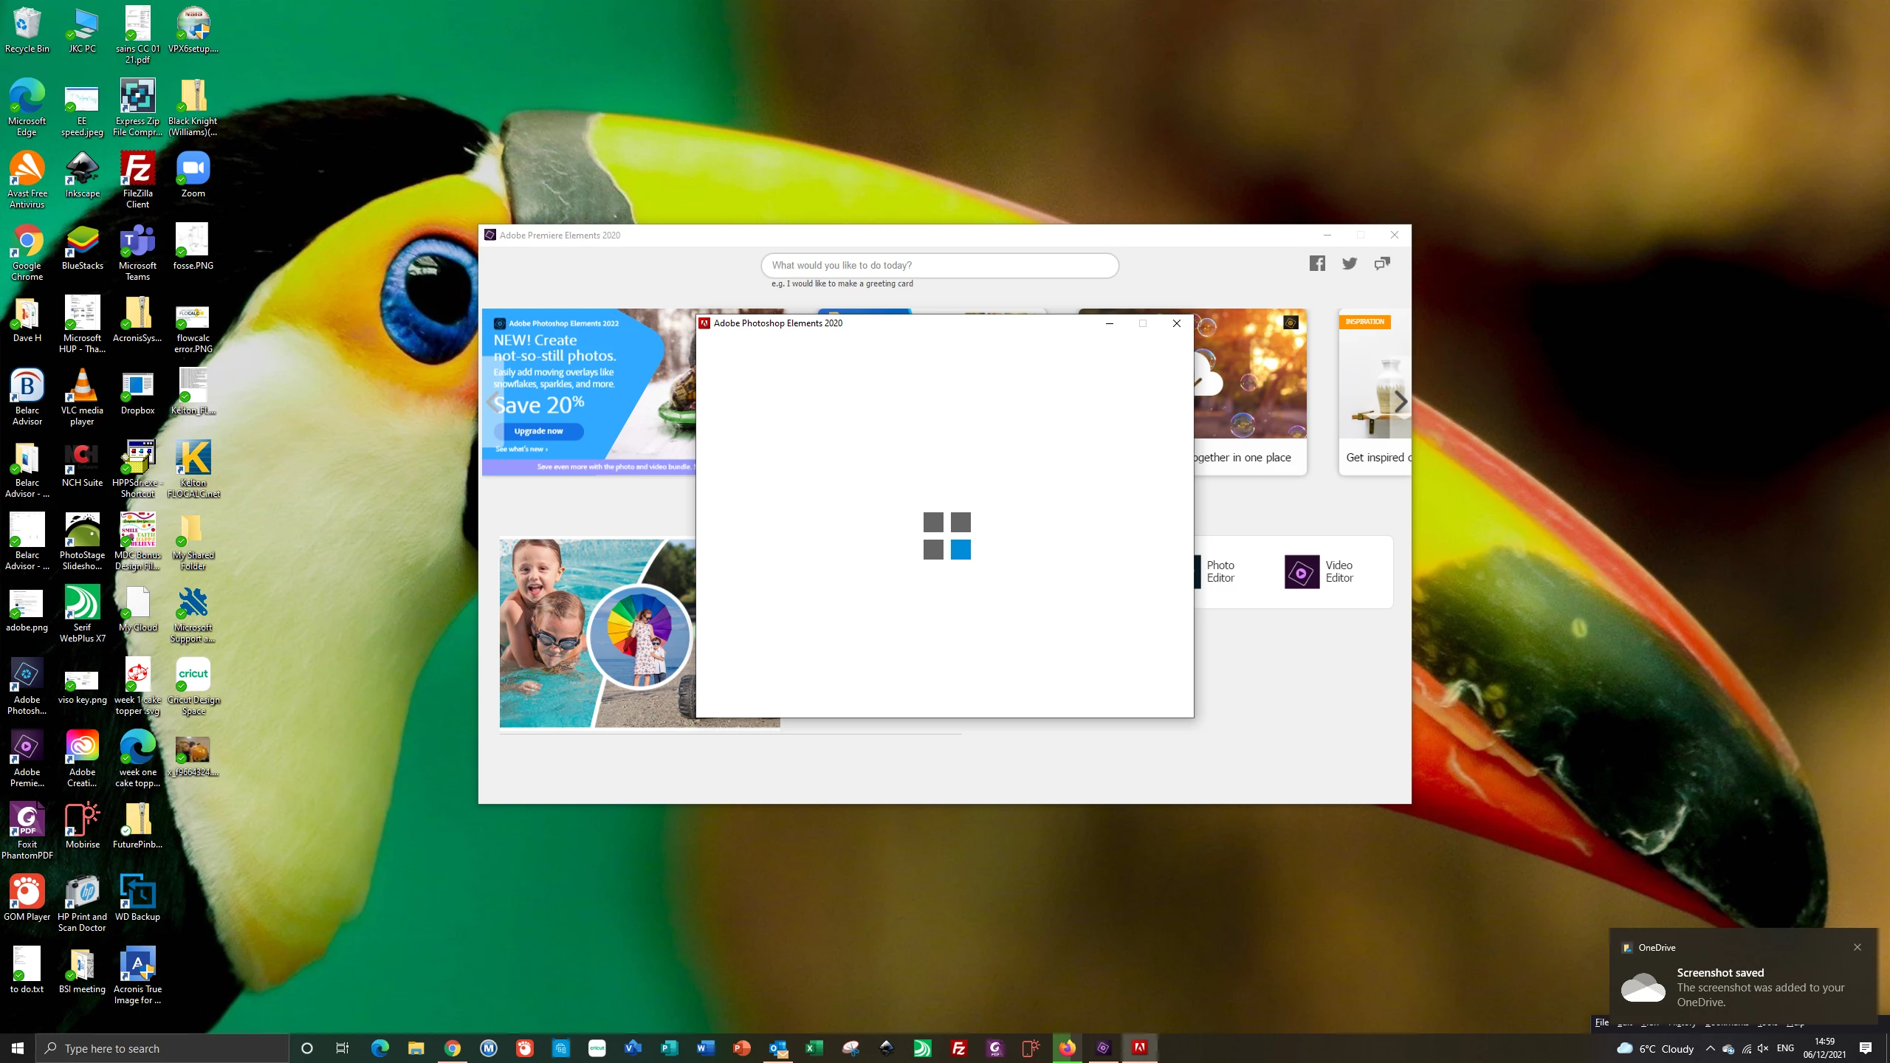The height and width of the screenshot is (1063, 1890).
Task: Click the ENG language indicator
Action: click(1785, 1048)
